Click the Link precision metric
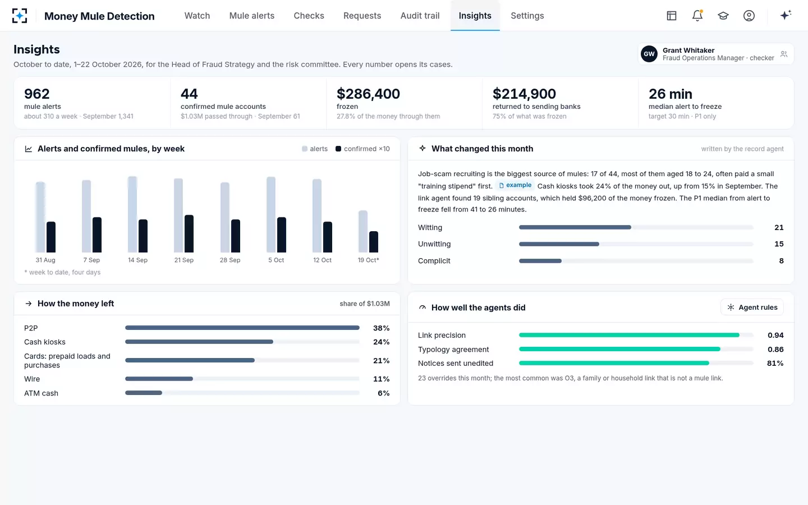Screen dimensions: 808x505 pyautogui.click(x=601, y=336)
